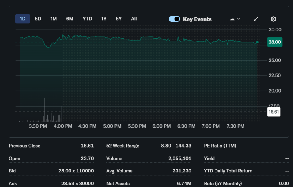Image resolution: width=293 pixels, height=187 pixels.
Task: Click the Key Events label
Action: click(x=197, y=19)
